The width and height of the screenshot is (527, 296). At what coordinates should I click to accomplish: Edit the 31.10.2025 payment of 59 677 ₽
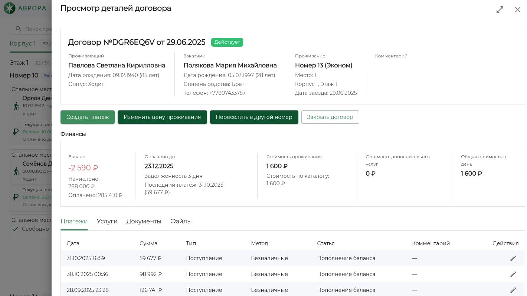[x=513, y=258]
